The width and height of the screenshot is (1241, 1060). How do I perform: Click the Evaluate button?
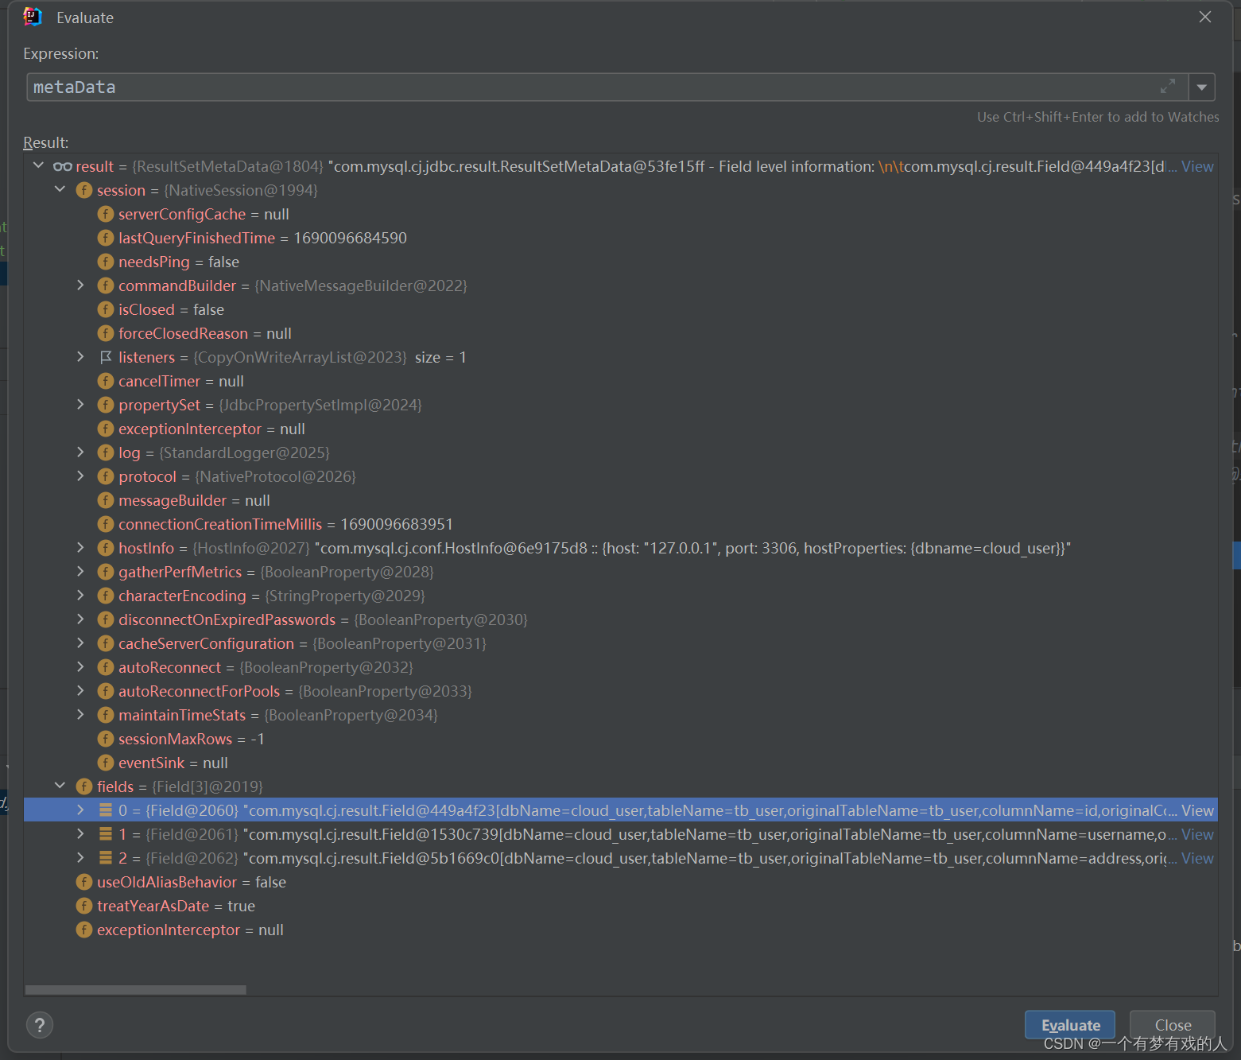point(1070,1024)
